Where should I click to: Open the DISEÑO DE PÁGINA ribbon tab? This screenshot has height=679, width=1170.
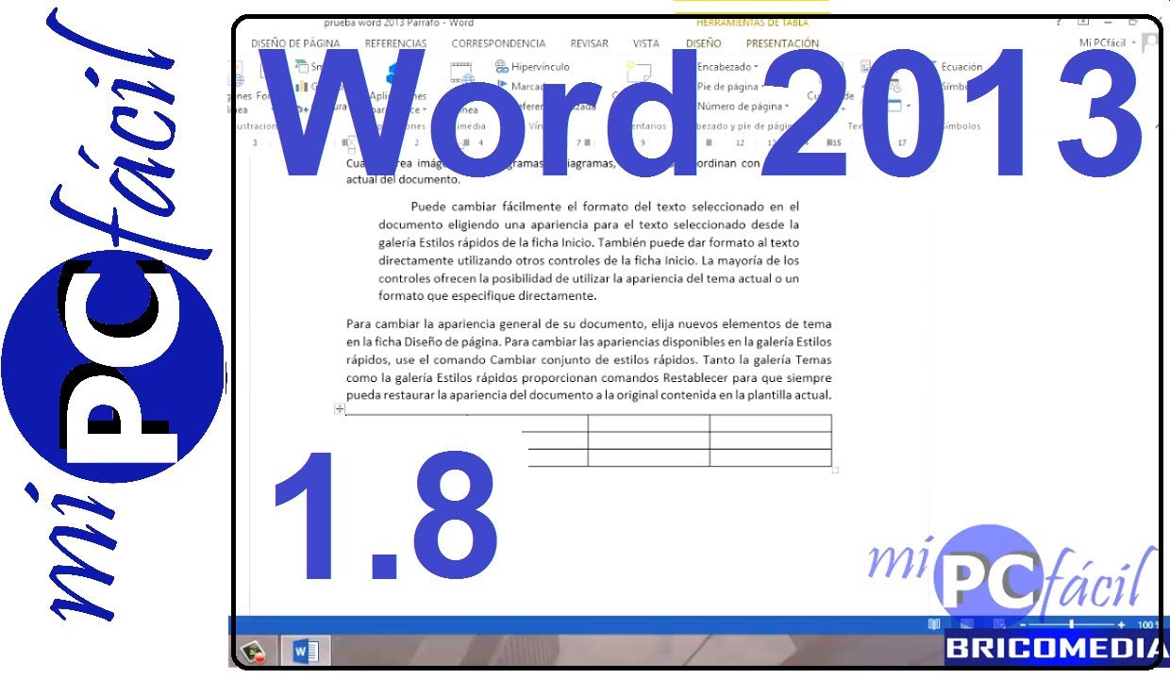(295, 43)
